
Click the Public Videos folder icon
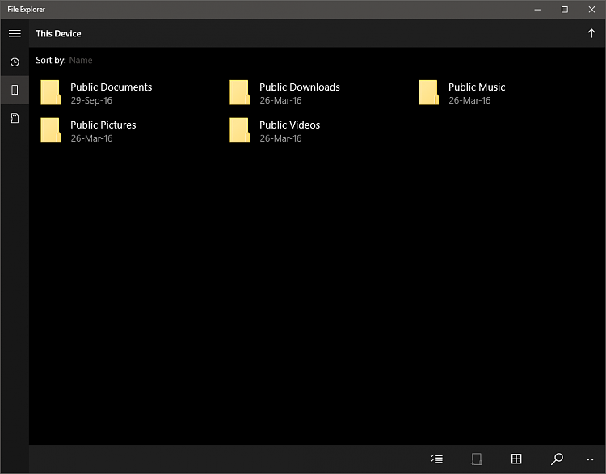point(240,130)
